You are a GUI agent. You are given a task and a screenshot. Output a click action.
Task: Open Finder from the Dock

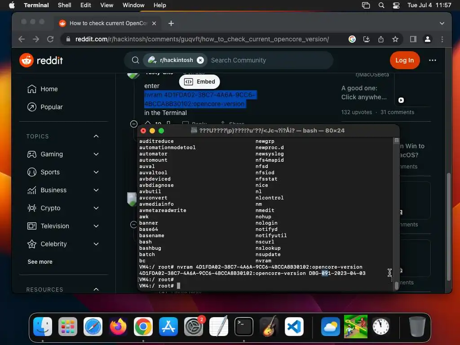pyautogui.click(x=43, y=326)
